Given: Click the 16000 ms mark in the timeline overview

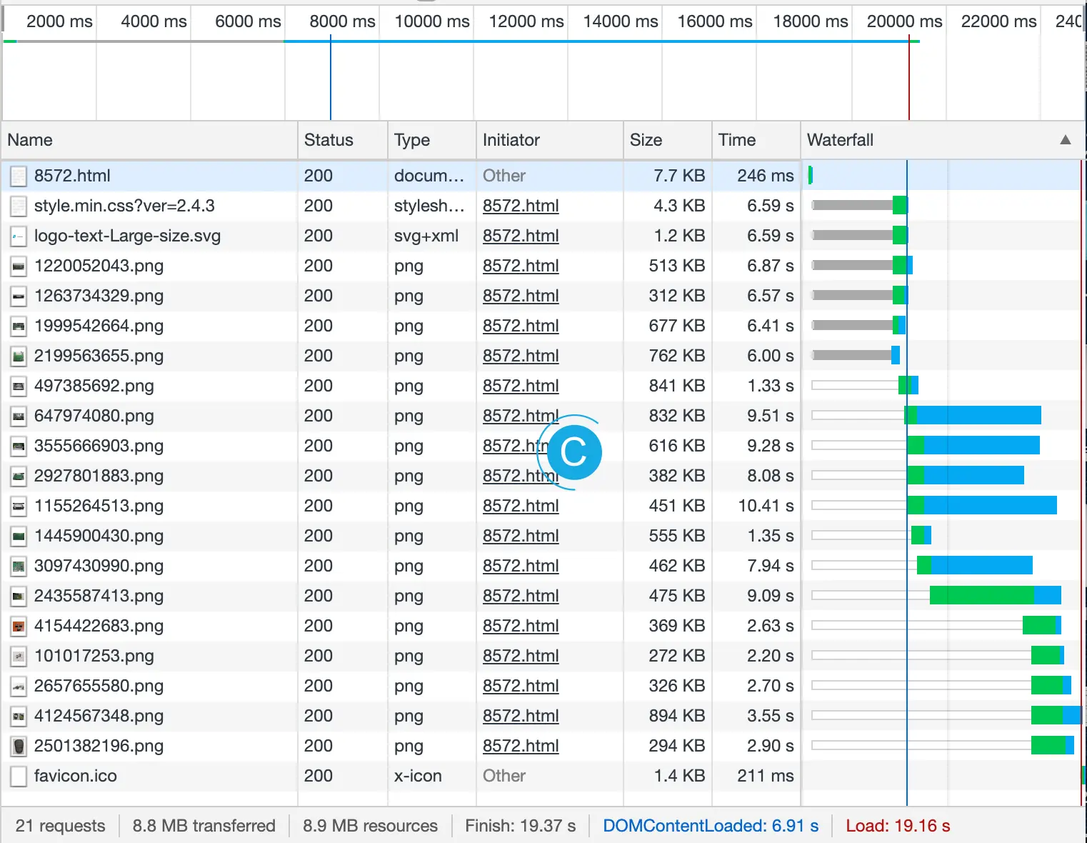Looking at the screenshot, I should (715, 21).
